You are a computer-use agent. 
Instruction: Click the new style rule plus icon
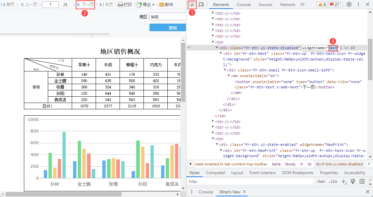(x=344, y=182)
